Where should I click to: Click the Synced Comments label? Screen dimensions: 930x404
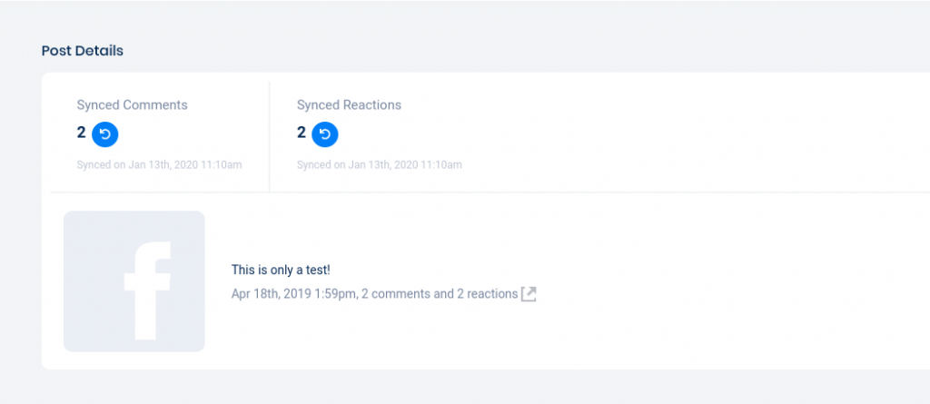(132, 104)
